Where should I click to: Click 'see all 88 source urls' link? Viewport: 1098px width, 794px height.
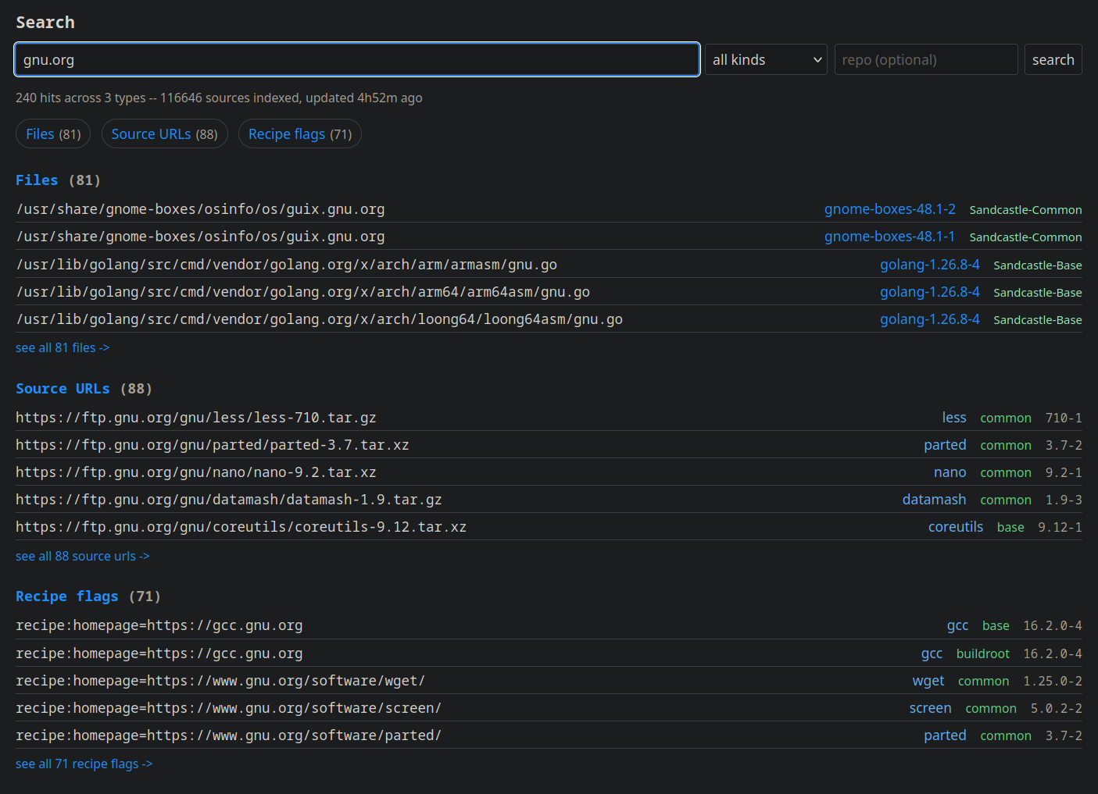(x=82, y=556)
